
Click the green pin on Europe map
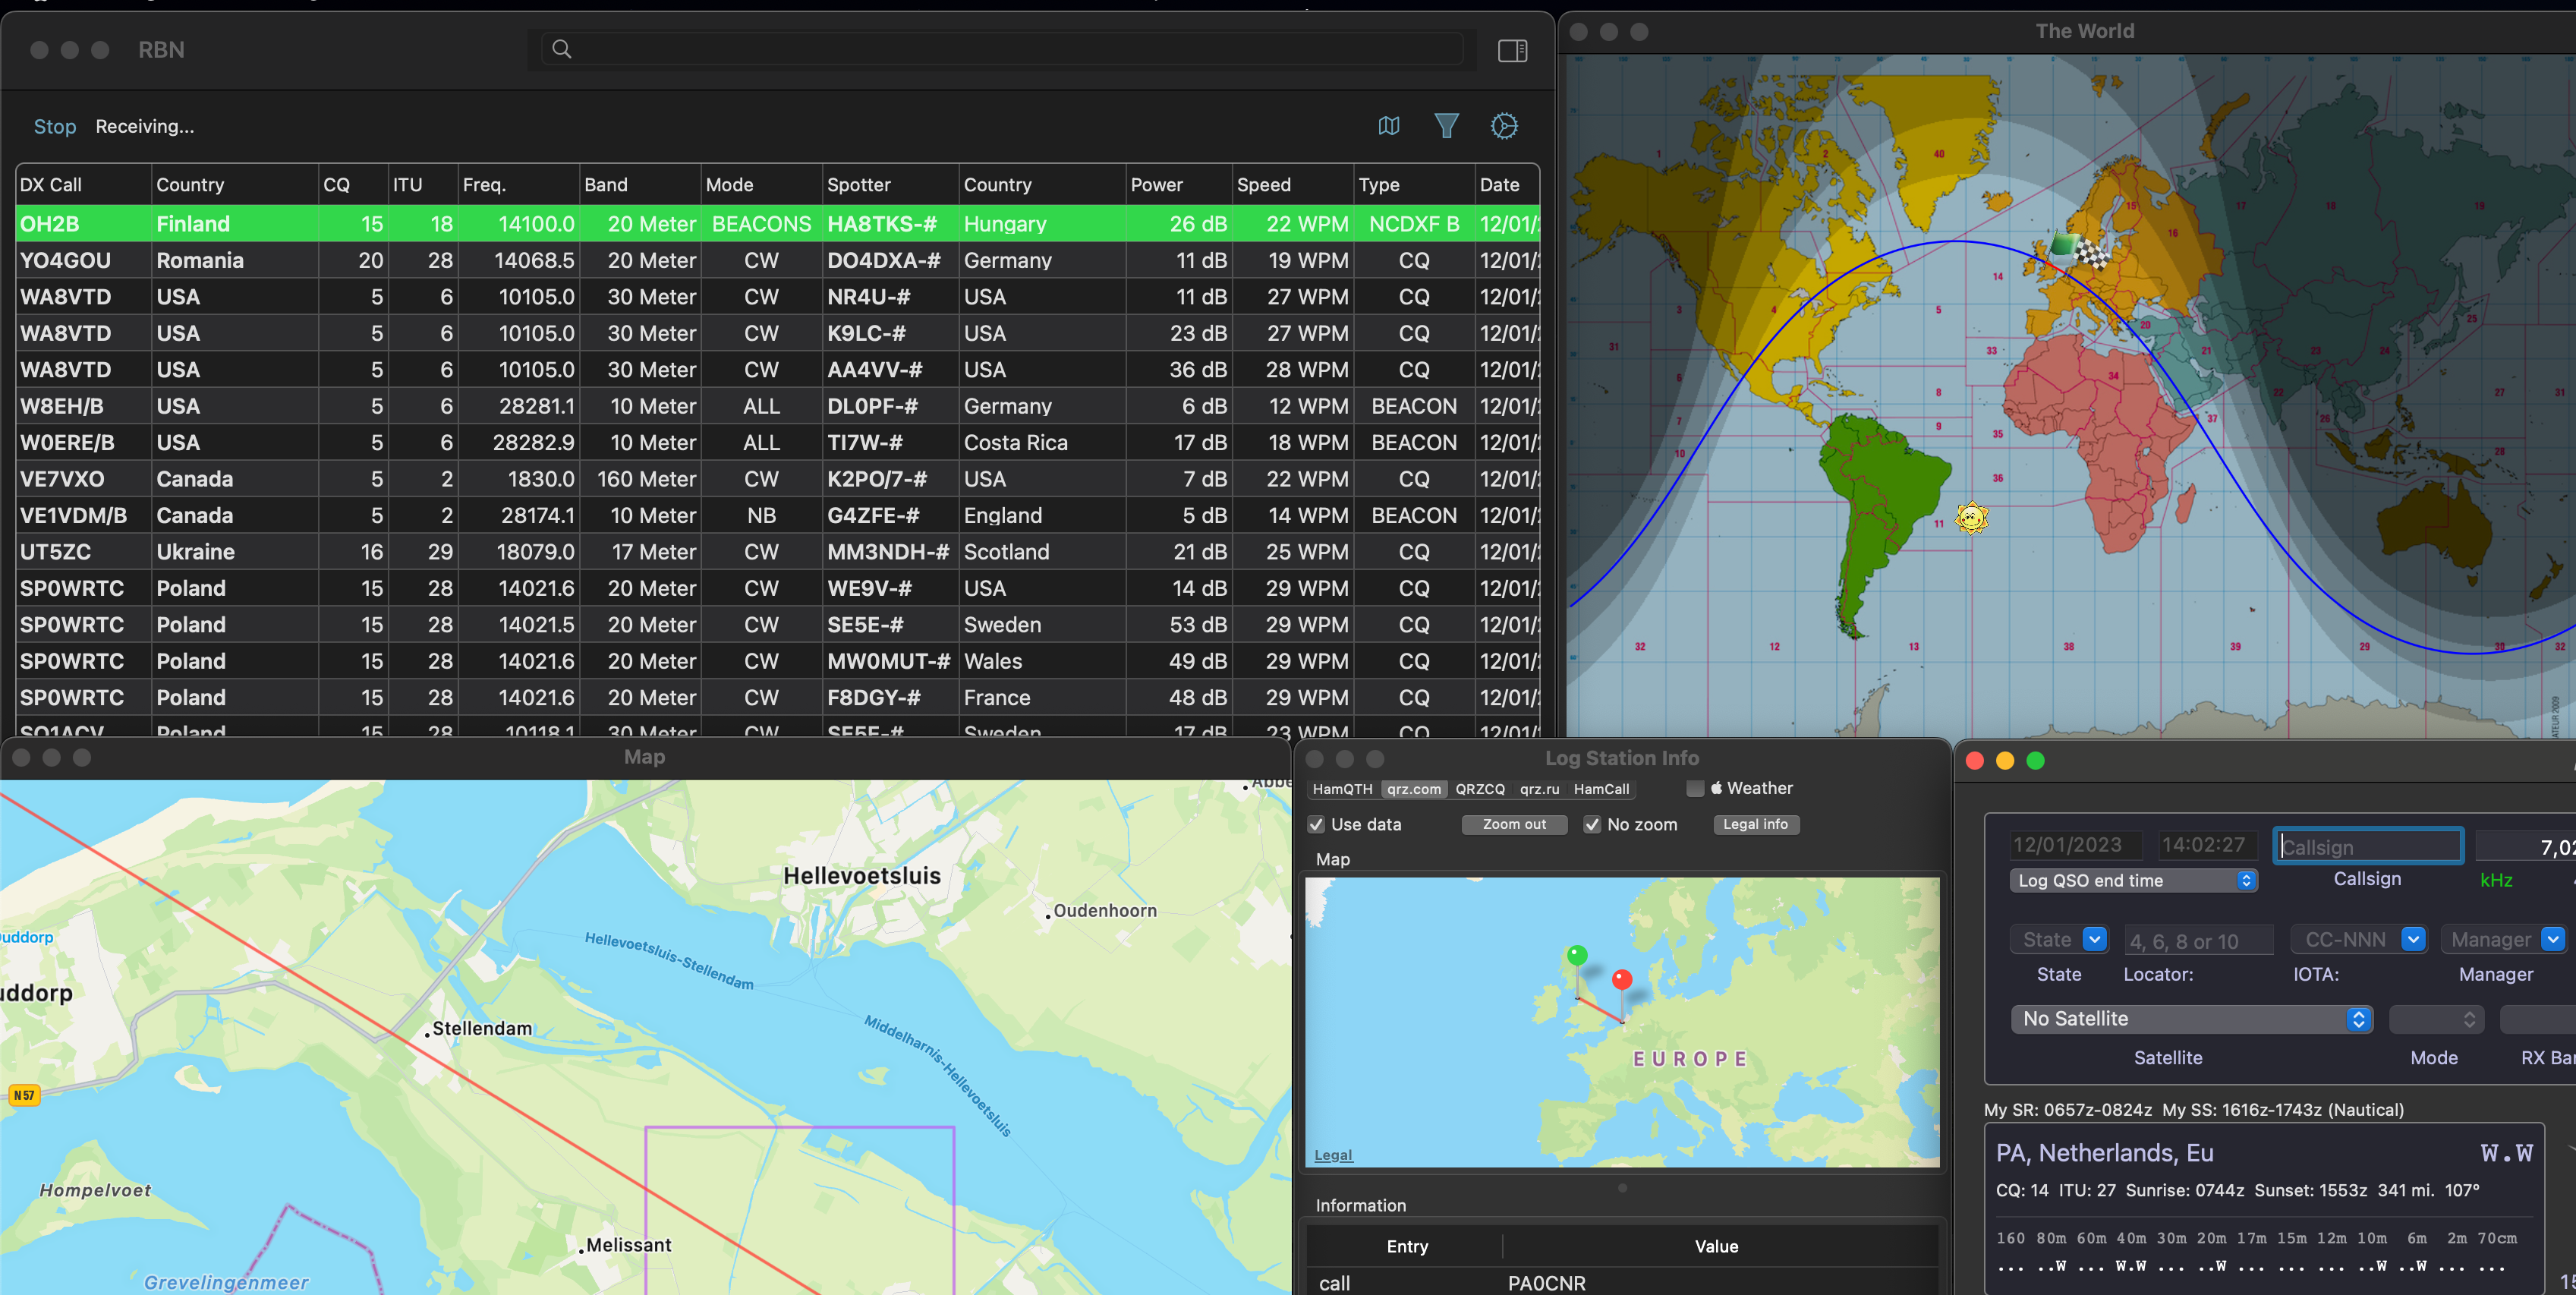point(1577,955)
